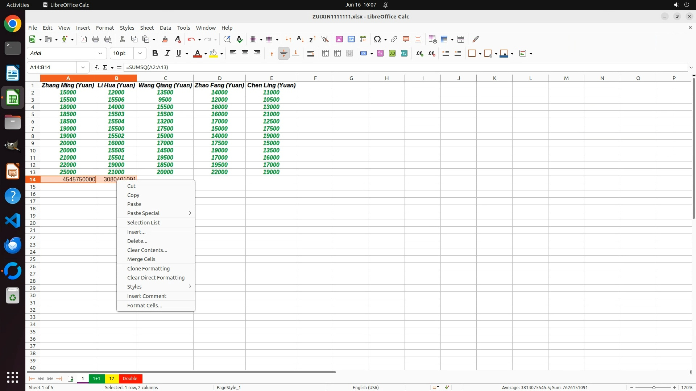Open the font size dropdown

tap(140, 53)
